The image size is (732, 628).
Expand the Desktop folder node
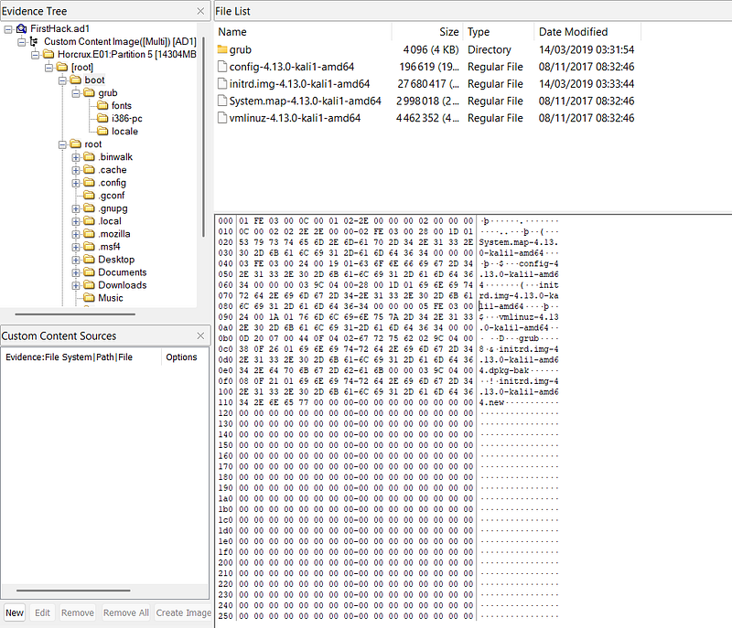coord(76,260)
